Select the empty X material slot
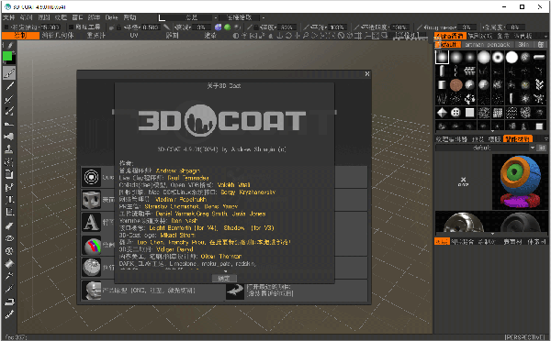 tap(463, 181)
